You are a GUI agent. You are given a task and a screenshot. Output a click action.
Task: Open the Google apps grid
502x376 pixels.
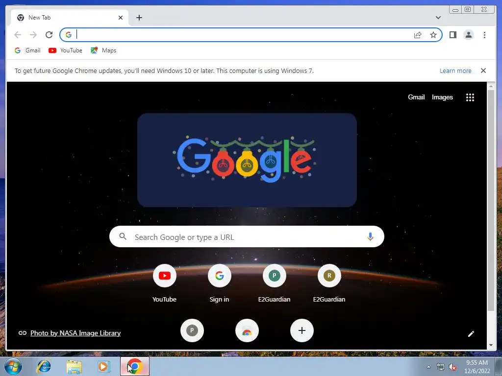(470, 97)
